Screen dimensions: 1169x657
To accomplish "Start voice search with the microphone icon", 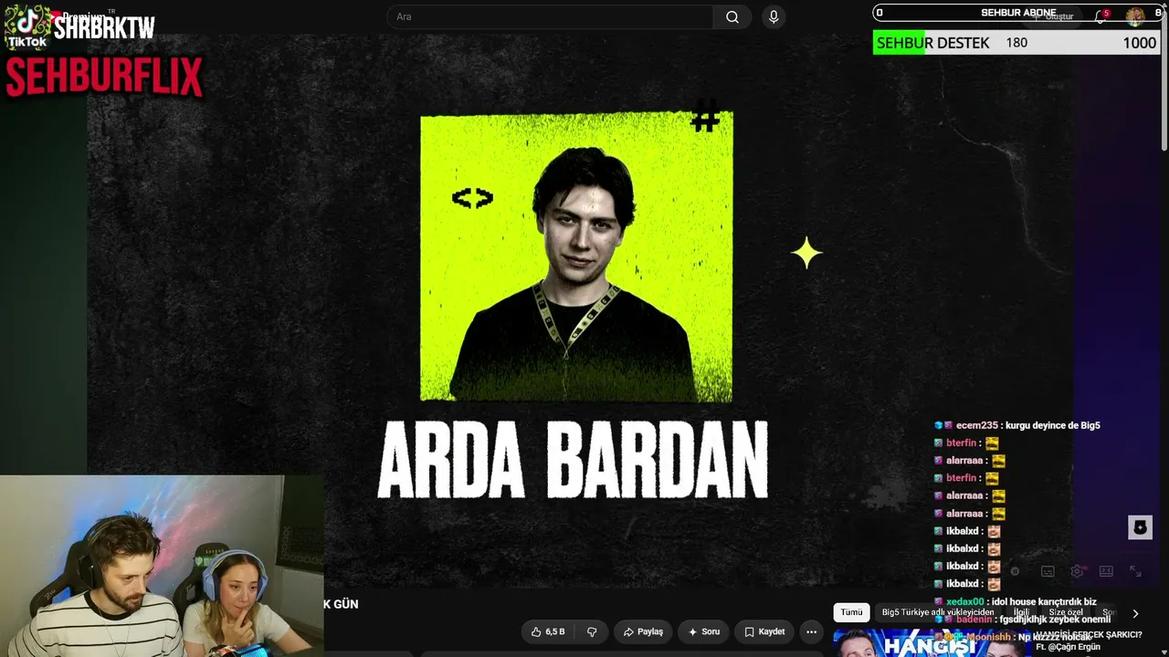I will pyautogui.click(x=774, y=16).
